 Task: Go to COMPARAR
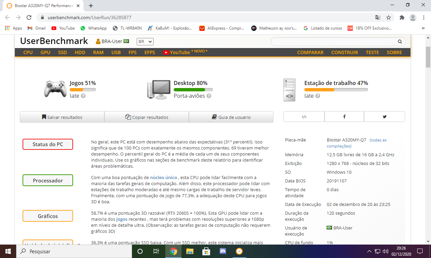[x=310, y=52]
